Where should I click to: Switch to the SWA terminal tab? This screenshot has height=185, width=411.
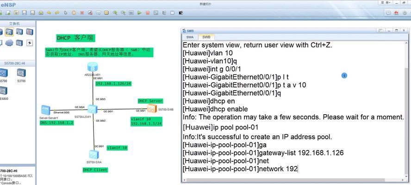click(x=190, y=37)
